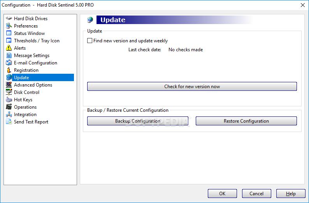Confirm settings with the OK button
The height and width of the screenshot is (203, 309).
(x=222, y=194)
